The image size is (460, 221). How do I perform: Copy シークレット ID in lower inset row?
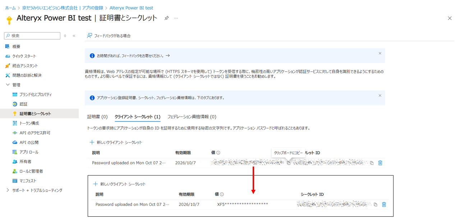[x=375, y=205]
